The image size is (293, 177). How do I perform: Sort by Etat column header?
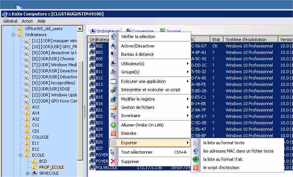pos(216,40)
